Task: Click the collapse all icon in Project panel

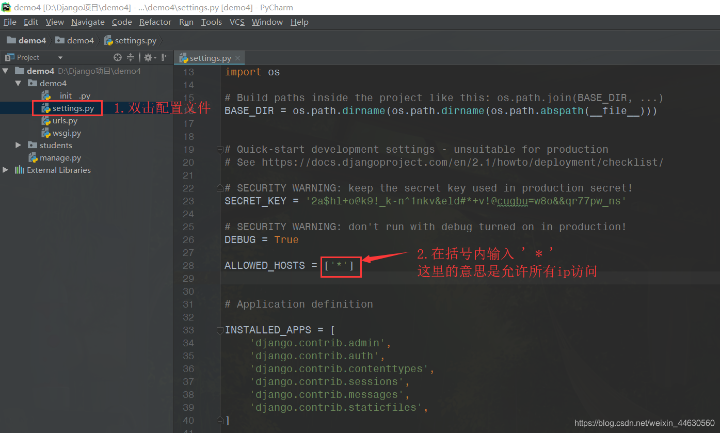Action: click(x=131, y=57)
